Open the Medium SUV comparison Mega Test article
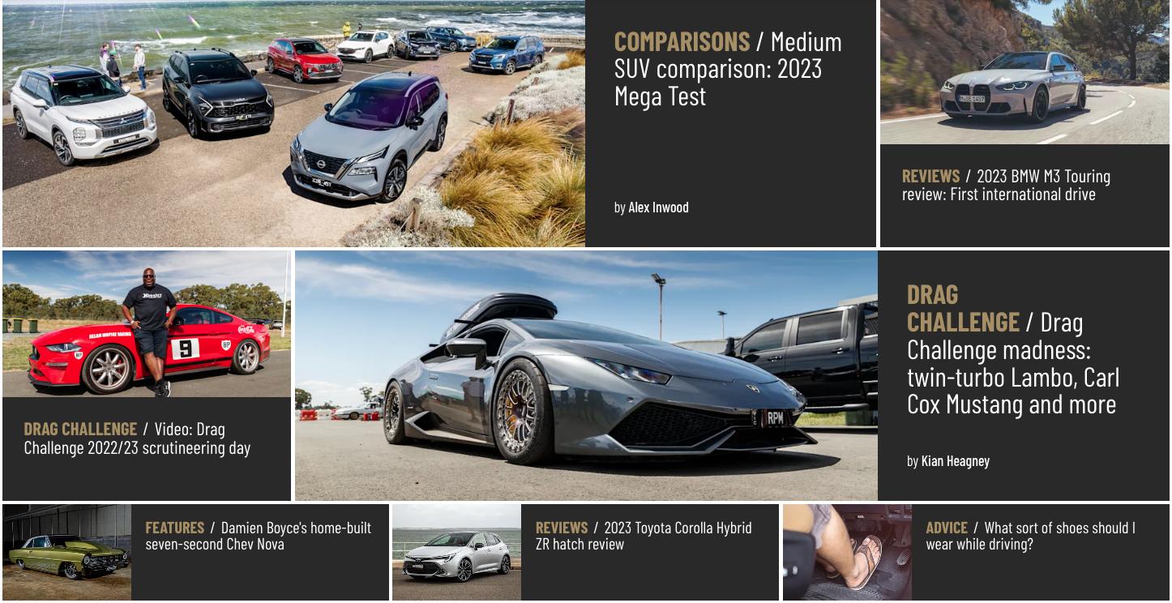This screenshot has width=1172, height=603. click(x=728, y=69)
